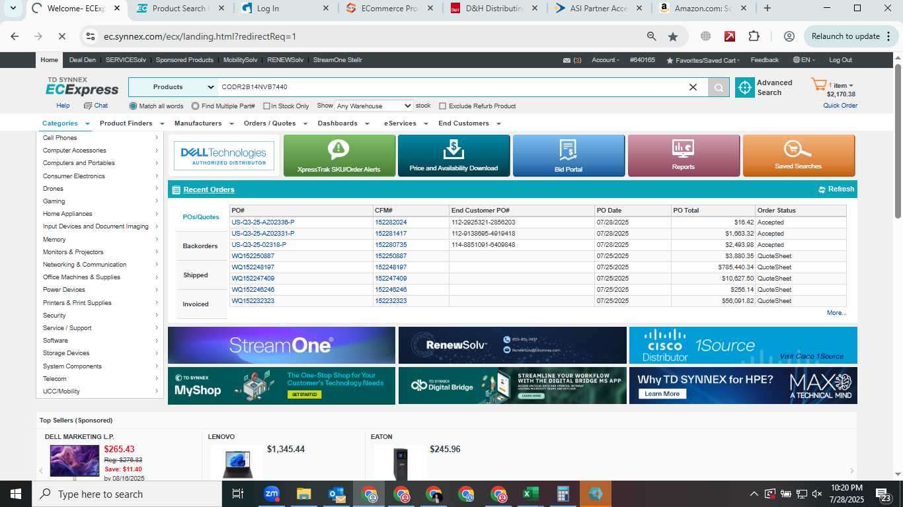Check Exclude Refurb Product box
The image size is (903, 507).
443,106
